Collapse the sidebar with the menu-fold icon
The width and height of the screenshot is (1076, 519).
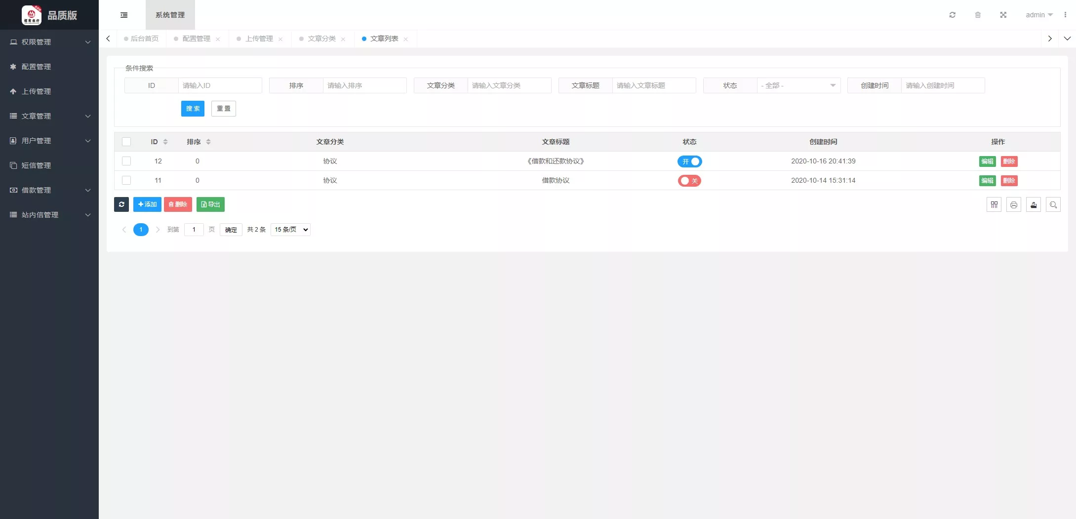point(124,15)
